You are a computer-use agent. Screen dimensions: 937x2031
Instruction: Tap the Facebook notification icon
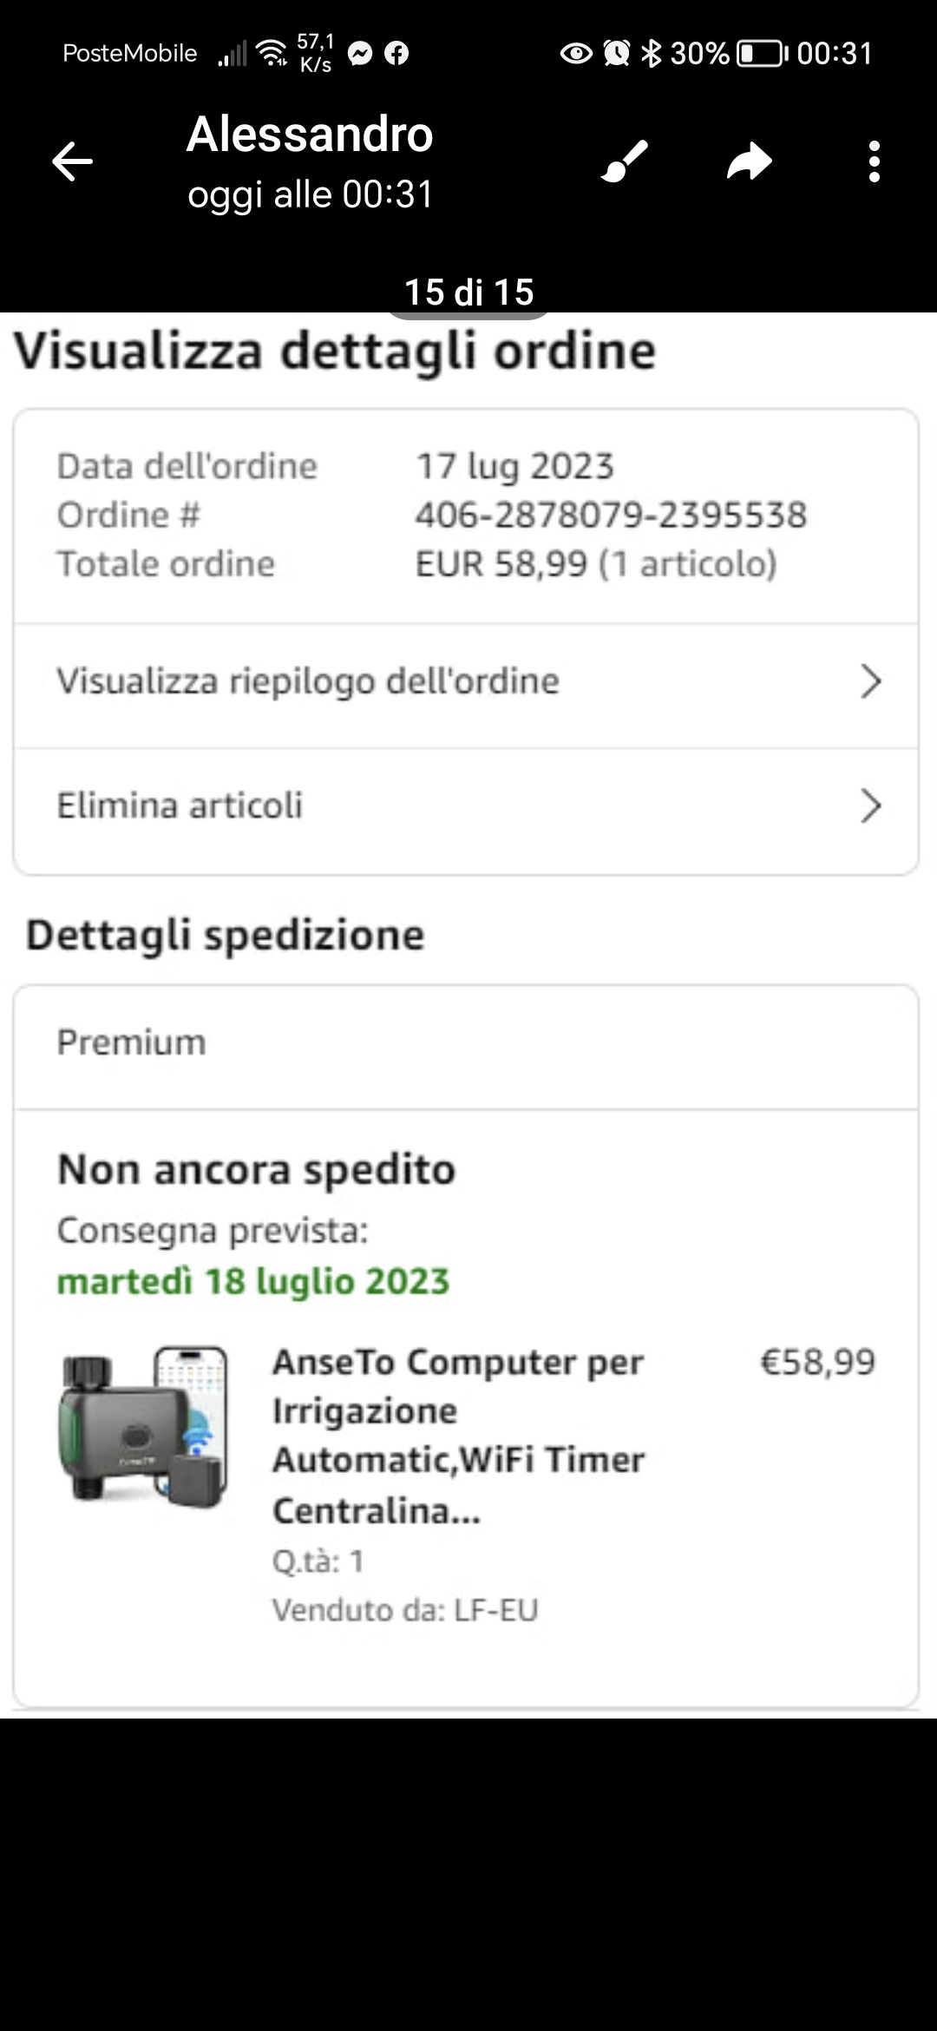tap(396, 54)
